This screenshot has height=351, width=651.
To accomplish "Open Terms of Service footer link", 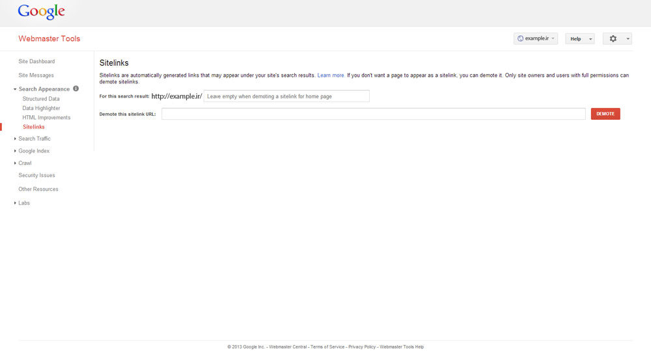I will pyautogui.click(x=327, y=347).
